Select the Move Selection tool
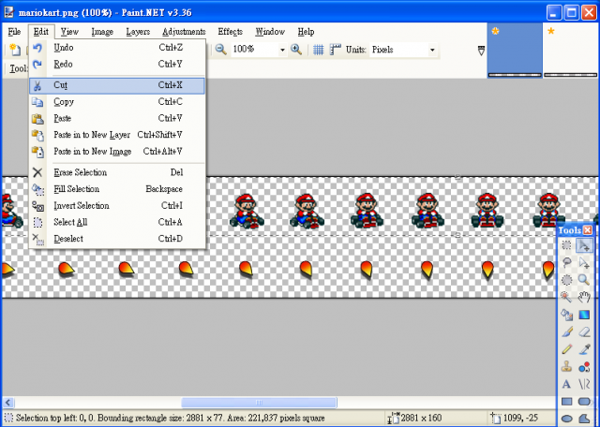 [x=584, y=262]
